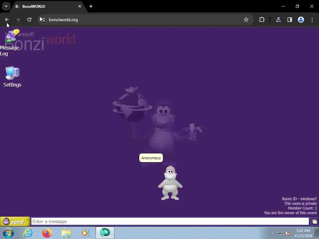319x239 pixels.
Task: Click the Show desktop strip
Action: (317, 233)
